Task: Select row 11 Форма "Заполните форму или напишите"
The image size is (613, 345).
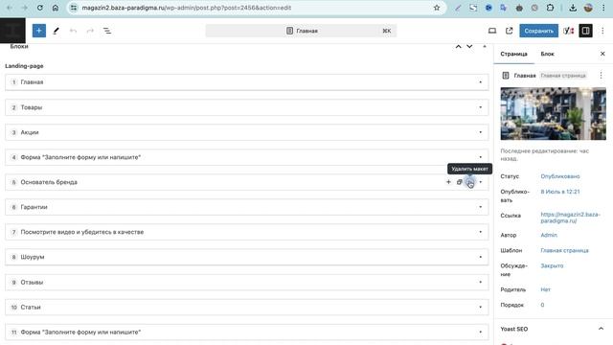Action: click(247, 333)
